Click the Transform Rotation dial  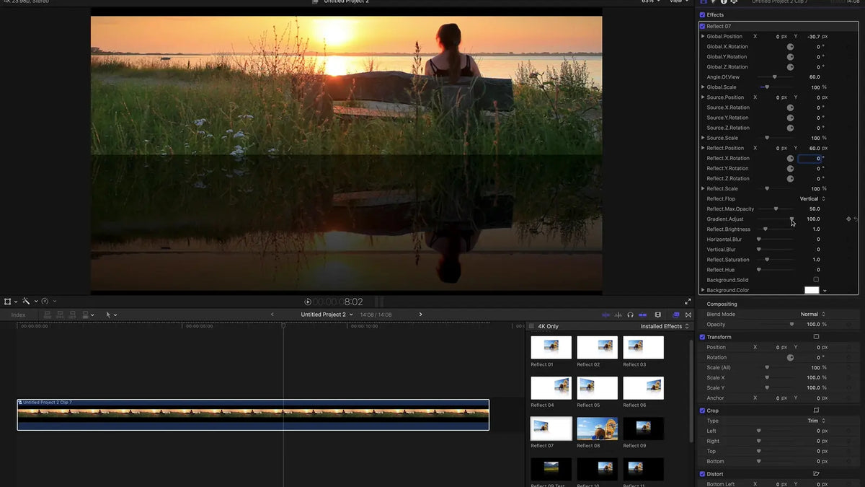click(x=790, y=357)
